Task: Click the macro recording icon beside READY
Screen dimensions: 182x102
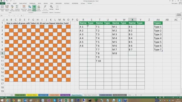Action: [6, 97]
